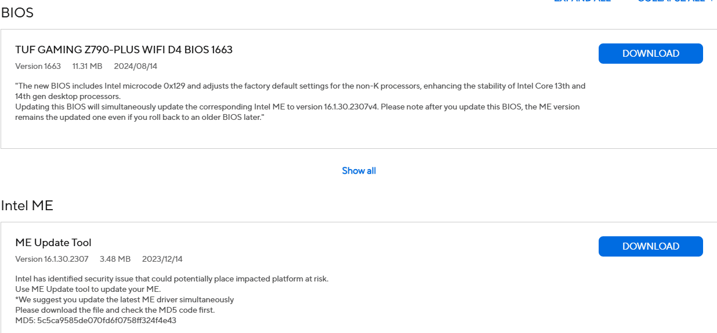The width and height of the screenshot is (717, 333).
Task: Click the 11.31 MB file size
Action: [87, 66]
